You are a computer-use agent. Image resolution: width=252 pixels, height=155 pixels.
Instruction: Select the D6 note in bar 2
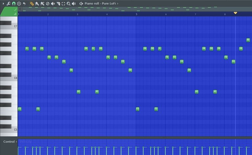pos(71,70)
